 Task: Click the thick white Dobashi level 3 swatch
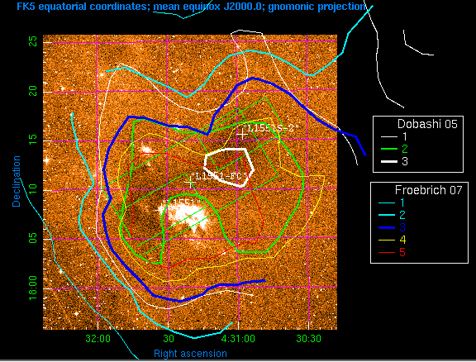389,161
